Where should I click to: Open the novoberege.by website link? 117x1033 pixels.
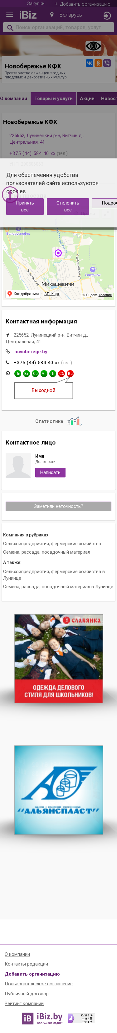[31, 352]
